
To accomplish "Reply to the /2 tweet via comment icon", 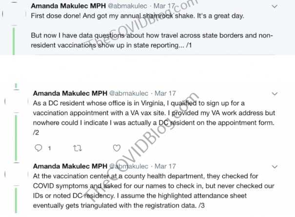I will (39, 148).
